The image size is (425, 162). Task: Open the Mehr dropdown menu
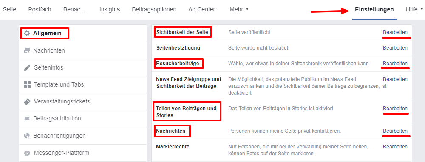(x=239, y=9)
